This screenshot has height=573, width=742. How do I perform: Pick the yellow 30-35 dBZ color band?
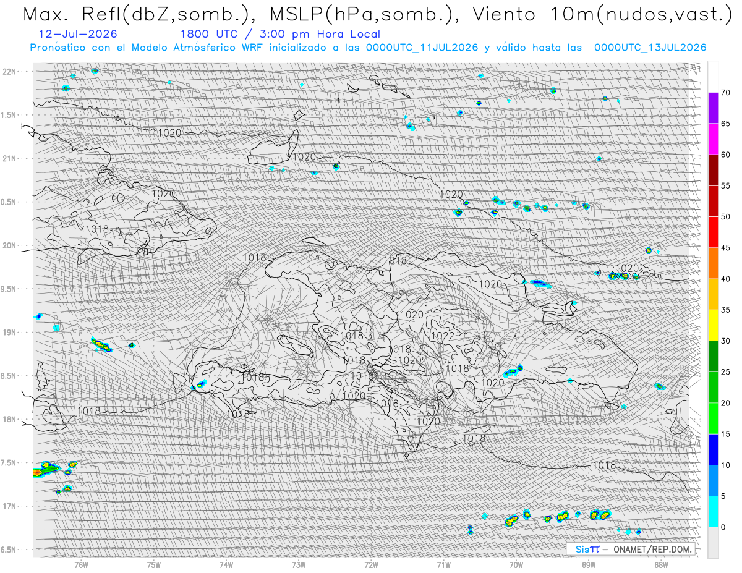[x=713, y=326]
